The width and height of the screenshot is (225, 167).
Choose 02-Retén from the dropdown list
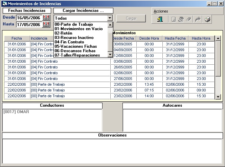point(63,33)
